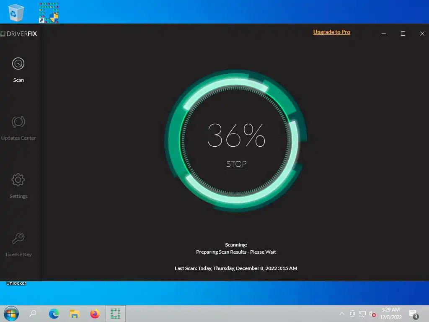Click the Last Scan date text
The image size is (429, 322).
(236, 268)
